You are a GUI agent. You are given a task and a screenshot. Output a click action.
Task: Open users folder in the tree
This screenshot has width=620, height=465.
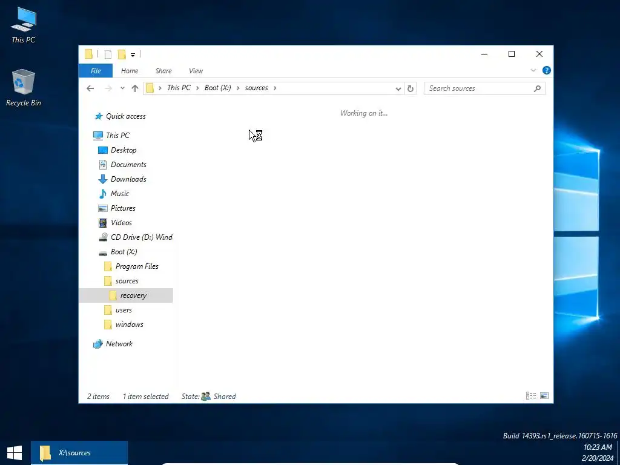pyautogui.click(x=124, y=310)
